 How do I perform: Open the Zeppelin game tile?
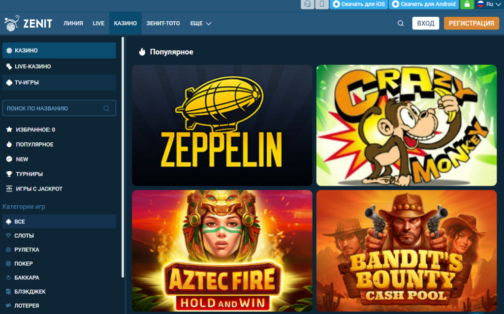(222, 126)
